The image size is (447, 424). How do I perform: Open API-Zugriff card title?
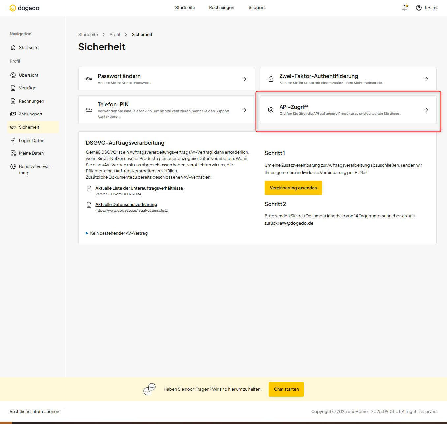[294, 107]
